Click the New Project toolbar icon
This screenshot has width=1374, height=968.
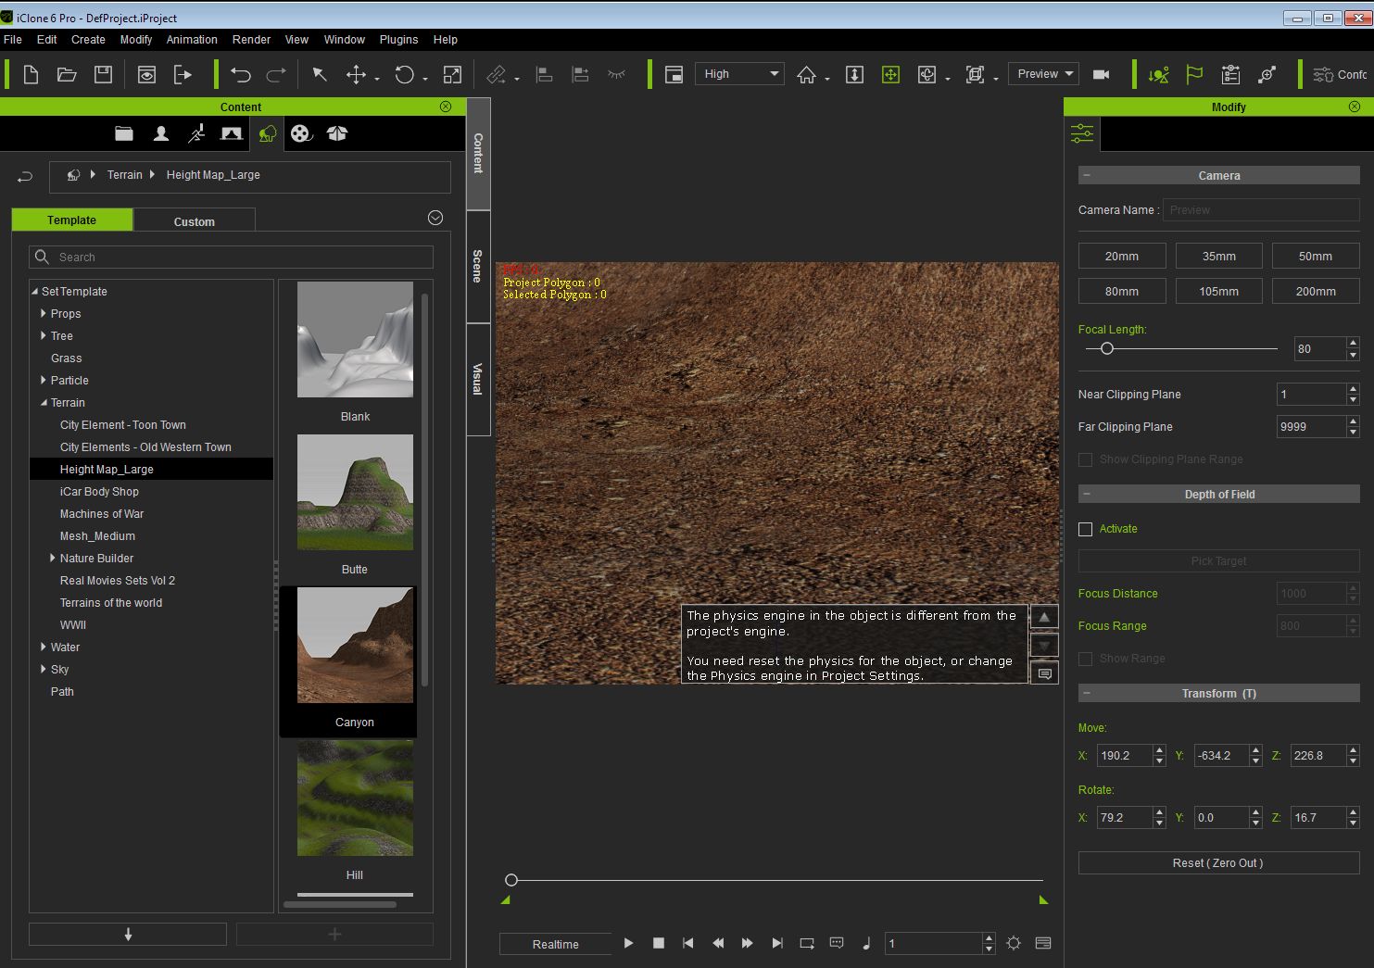[x=31, y=75]
